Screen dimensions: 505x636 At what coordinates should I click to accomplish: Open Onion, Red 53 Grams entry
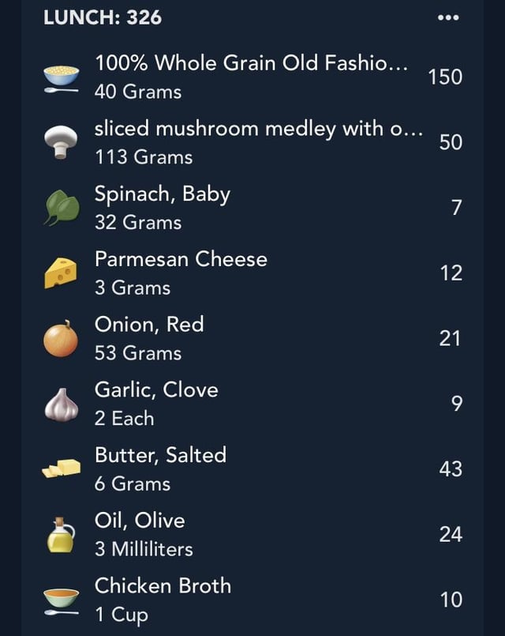coord(252,338)
